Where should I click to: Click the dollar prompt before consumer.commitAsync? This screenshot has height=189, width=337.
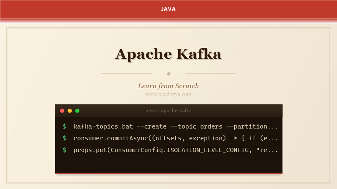tap(64, 138)
